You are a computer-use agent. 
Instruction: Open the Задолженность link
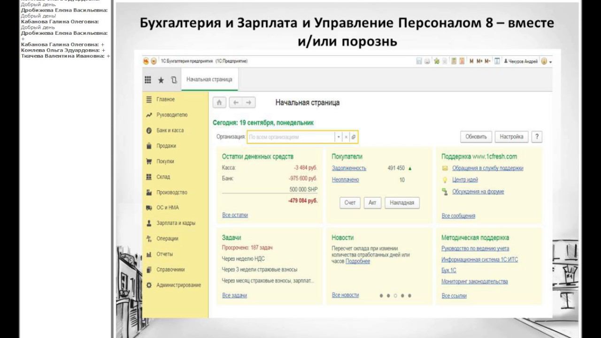349,168
